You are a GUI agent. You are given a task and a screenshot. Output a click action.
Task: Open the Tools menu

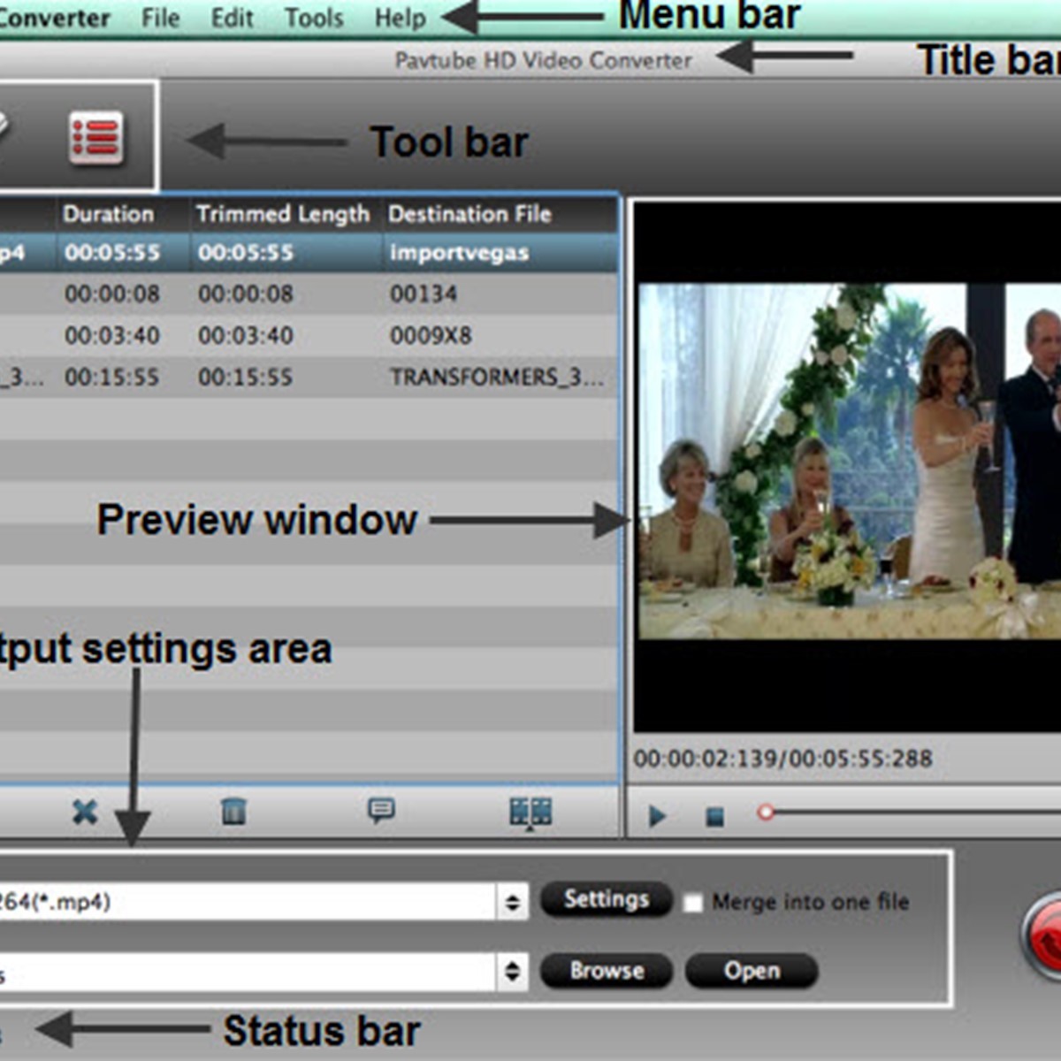[x=314, y=18]
